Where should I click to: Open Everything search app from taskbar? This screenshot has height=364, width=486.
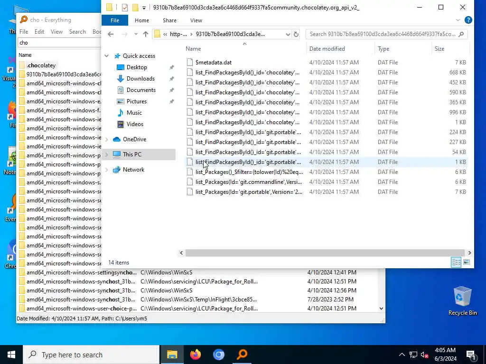242,355
